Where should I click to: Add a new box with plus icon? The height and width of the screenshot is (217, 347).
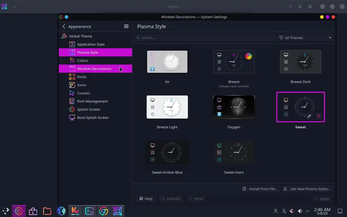15,7
